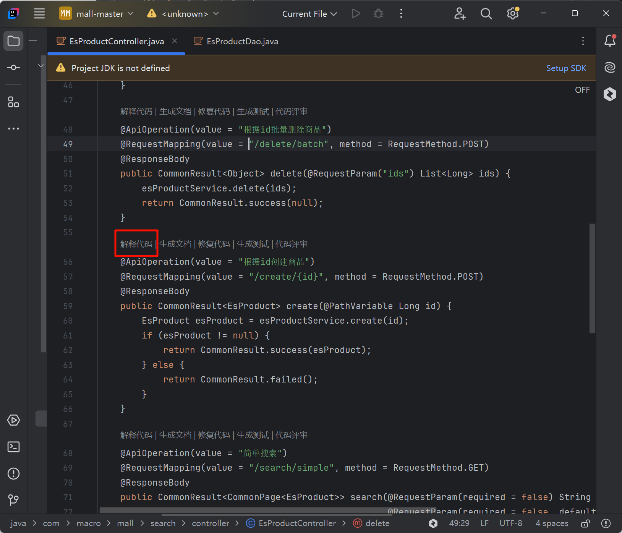Open the Structure tool window icon

(13, 102)
